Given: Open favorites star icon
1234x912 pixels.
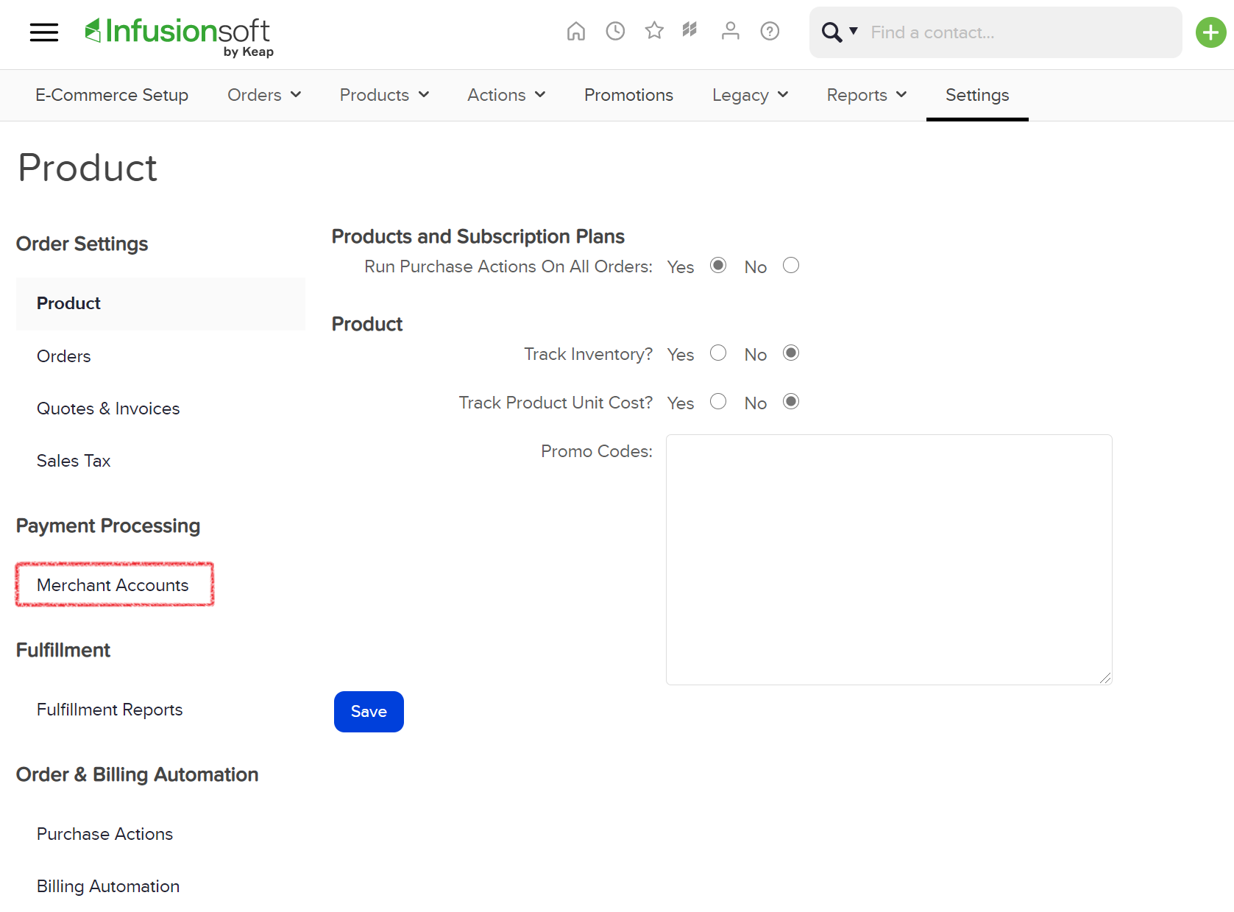Looking at the screenshot, I should [x=654, y=31].
